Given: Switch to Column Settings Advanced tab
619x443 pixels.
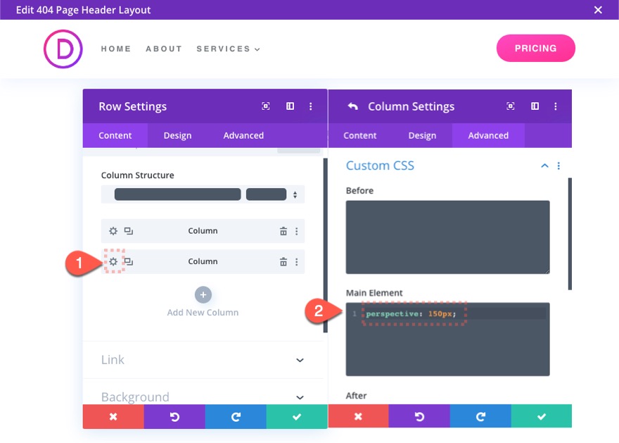Looking at the screenshot, I should point(488,135).
